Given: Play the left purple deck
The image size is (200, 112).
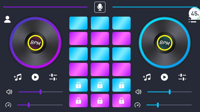Looking at the screenshot, I should (35, 77).
